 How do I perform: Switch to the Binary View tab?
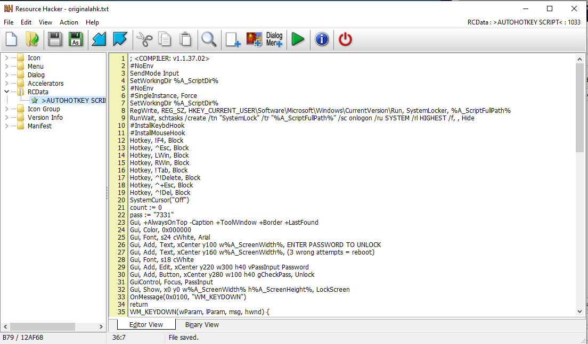pyautogui.click(x=202, y=325)
